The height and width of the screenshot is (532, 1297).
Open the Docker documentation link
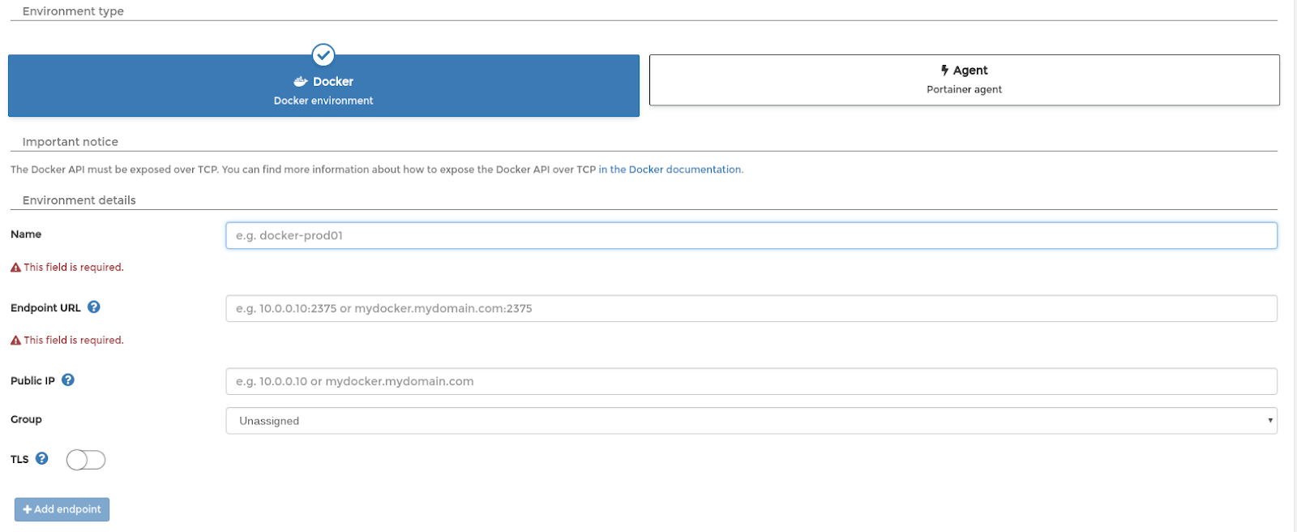click(x=670, y=169)
